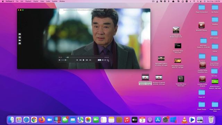Viewport: 222px width, 125px height.
Task: Open Spotlight search in menu bar
Action: [x=198, y=1]
